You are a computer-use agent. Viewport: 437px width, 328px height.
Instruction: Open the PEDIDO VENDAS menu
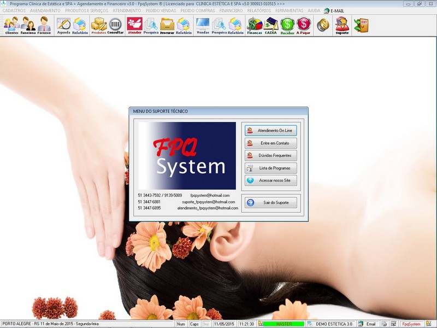[x=161, y=10]
